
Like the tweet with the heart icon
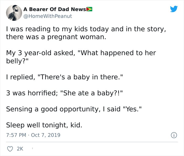[x=10, y=149]
